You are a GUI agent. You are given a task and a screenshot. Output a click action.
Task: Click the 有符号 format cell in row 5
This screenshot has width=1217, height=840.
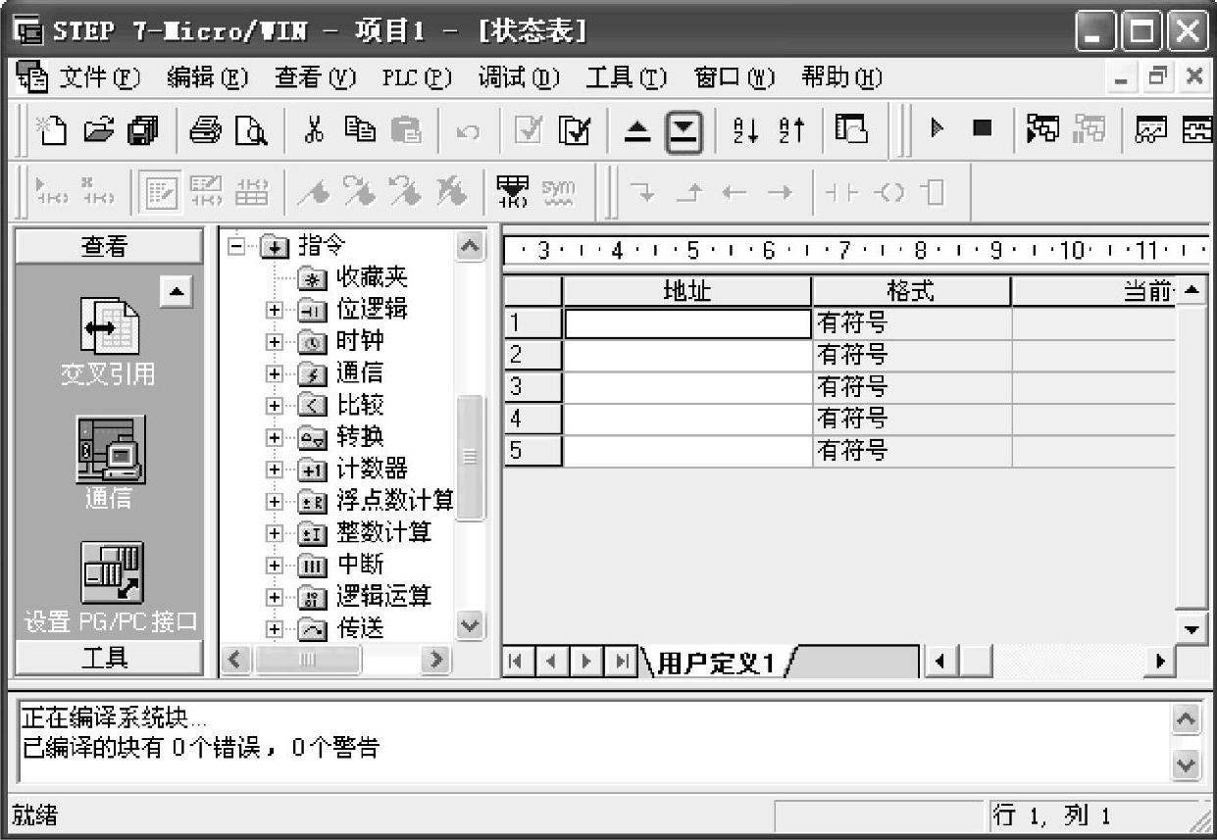click(x=912, y=450)
